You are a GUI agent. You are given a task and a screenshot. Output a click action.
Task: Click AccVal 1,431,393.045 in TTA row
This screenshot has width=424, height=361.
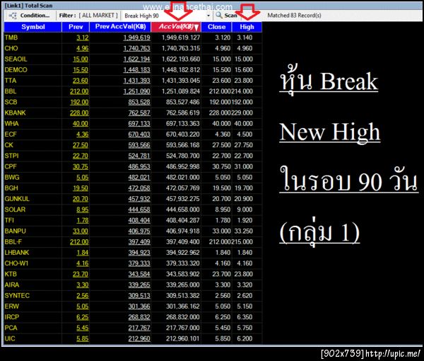[181, 81]
